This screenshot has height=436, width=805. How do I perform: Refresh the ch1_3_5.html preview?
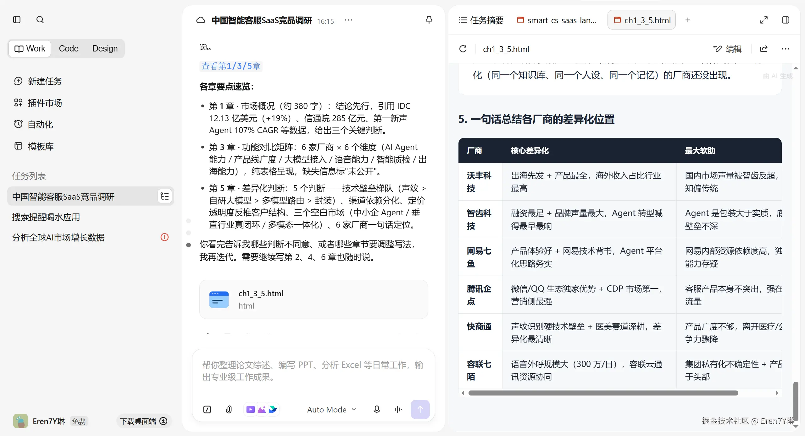pos(463,49)
